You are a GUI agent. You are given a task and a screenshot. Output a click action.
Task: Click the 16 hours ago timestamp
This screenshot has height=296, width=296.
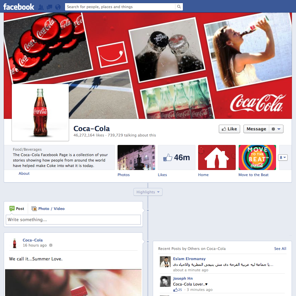[35, 245]
